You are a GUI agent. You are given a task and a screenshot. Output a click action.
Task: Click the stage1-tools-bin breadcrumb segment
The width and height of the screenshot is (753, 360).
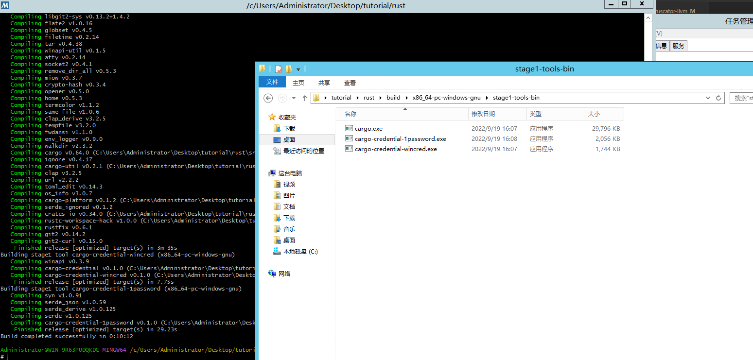pyautogui.click(x=516, y=98)
